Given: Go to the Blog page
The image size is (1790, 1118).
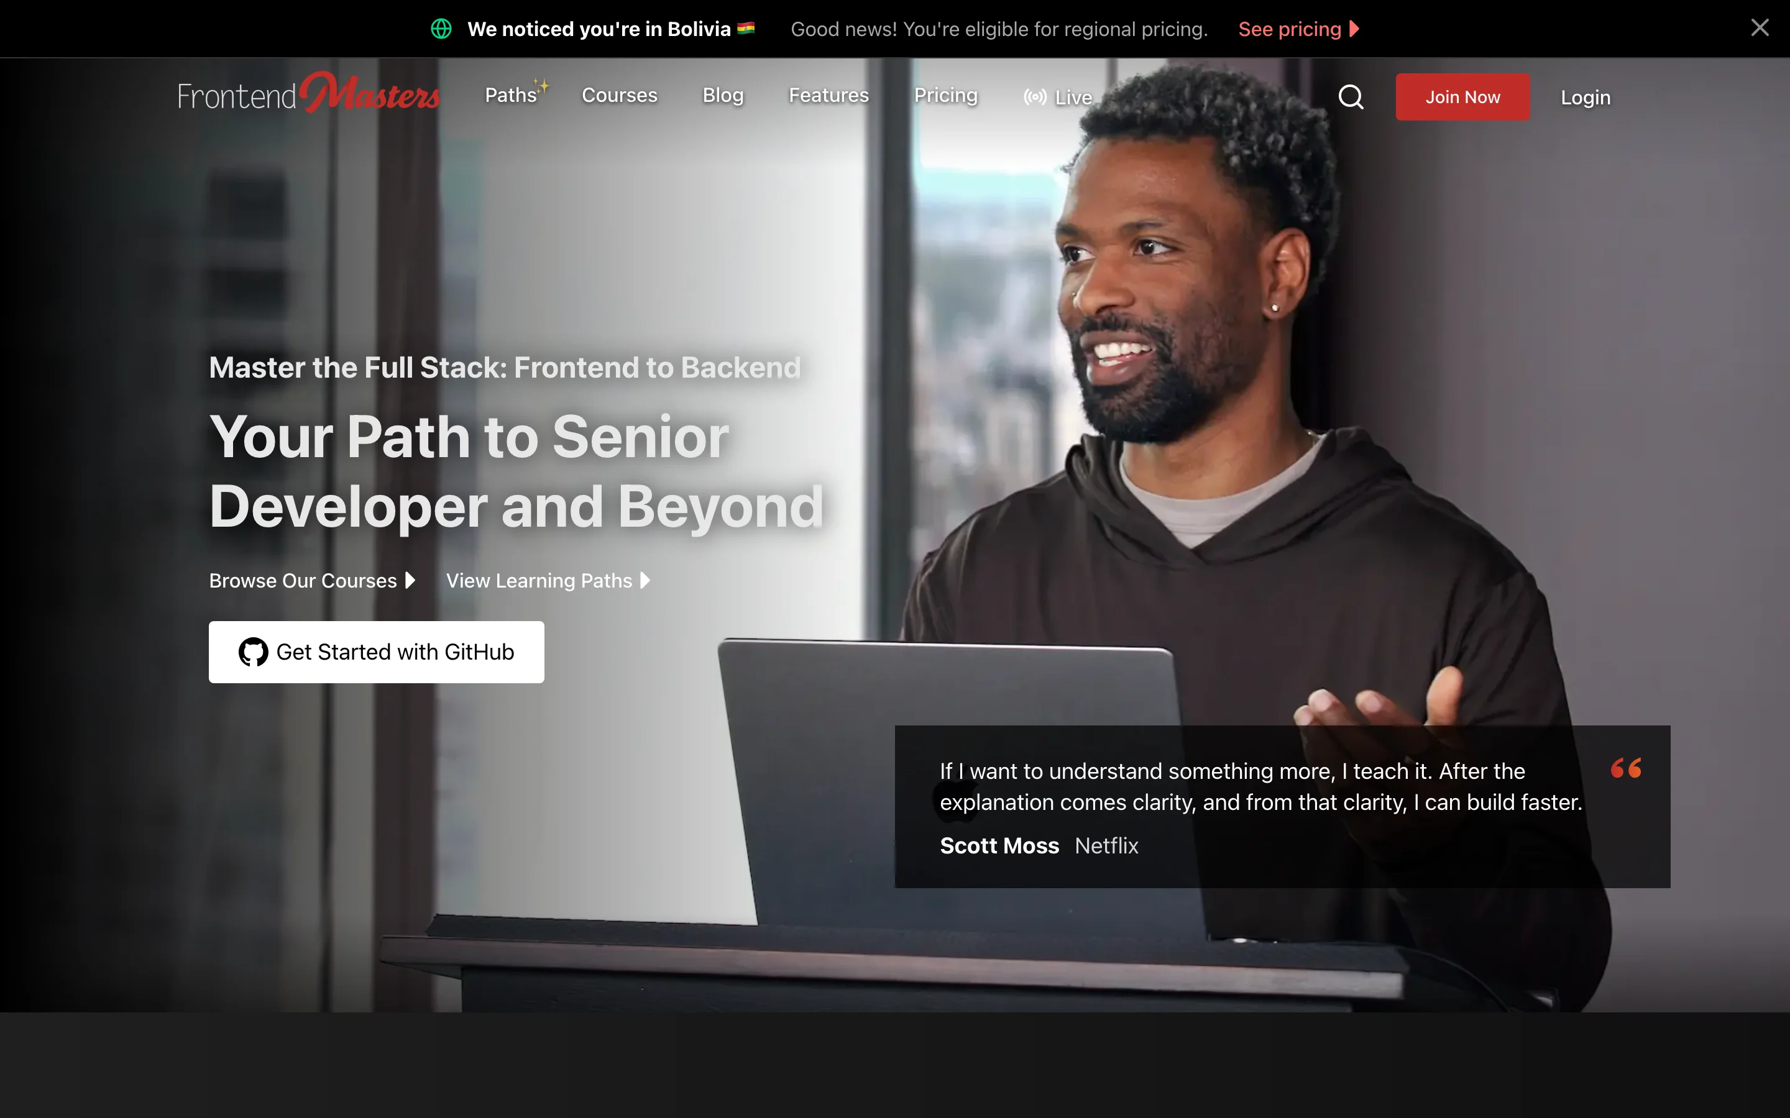Looking at the screenshot, I should [723, 96].
